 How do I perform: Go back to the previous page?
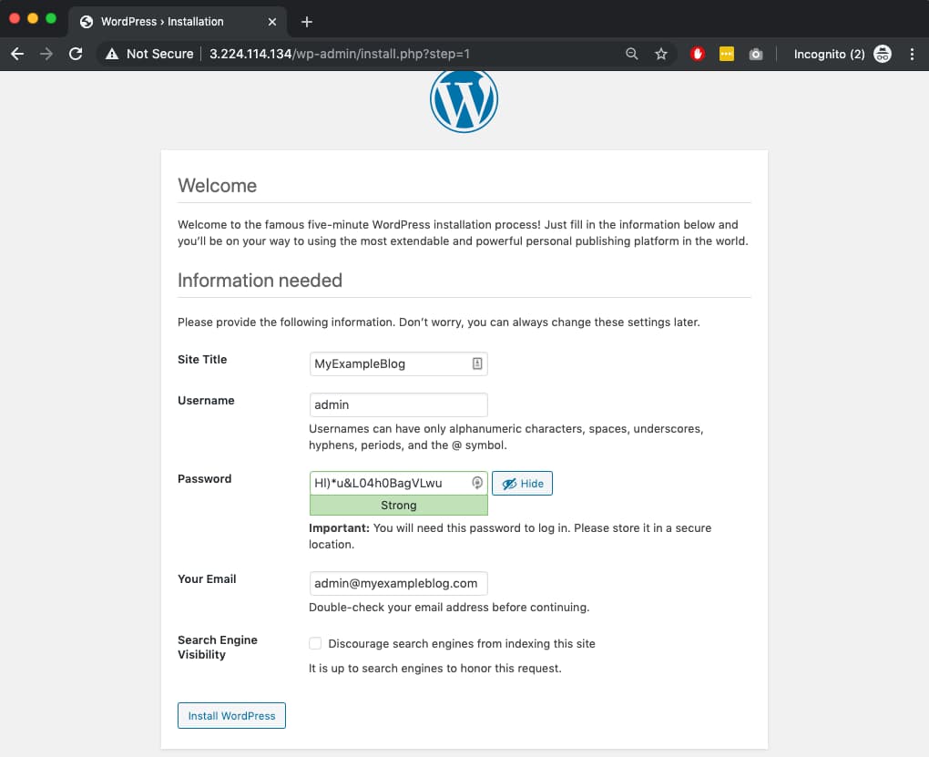(17, 54)
